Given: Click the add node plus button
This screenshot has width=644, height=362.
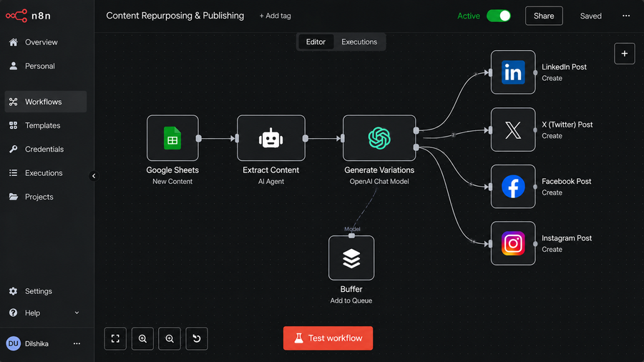Looking at the screenshot, I should [624, 54].
